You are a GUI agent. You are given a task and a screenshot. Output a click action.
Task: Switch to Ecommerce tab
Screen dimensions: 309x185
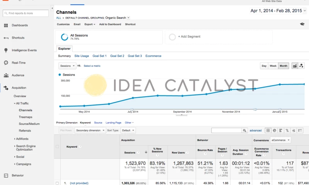(x=153, y=56)
